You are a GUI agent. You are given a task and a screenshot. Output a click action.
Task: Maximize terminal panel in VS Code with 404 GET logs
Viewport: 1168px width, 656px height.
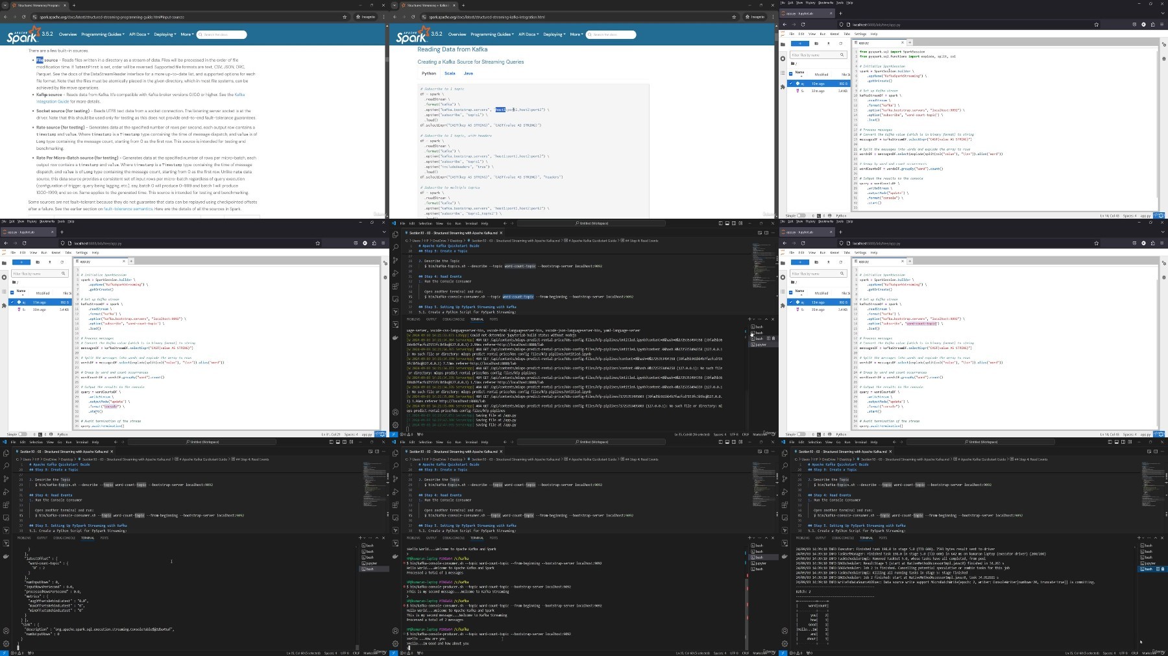pos(766,319)
